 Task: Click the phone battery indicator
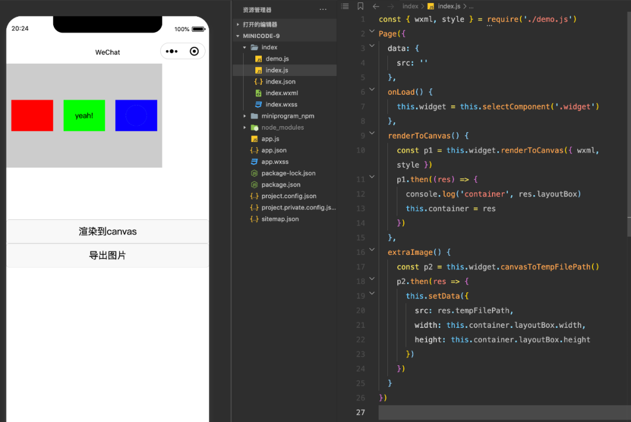tap(199, 29)
